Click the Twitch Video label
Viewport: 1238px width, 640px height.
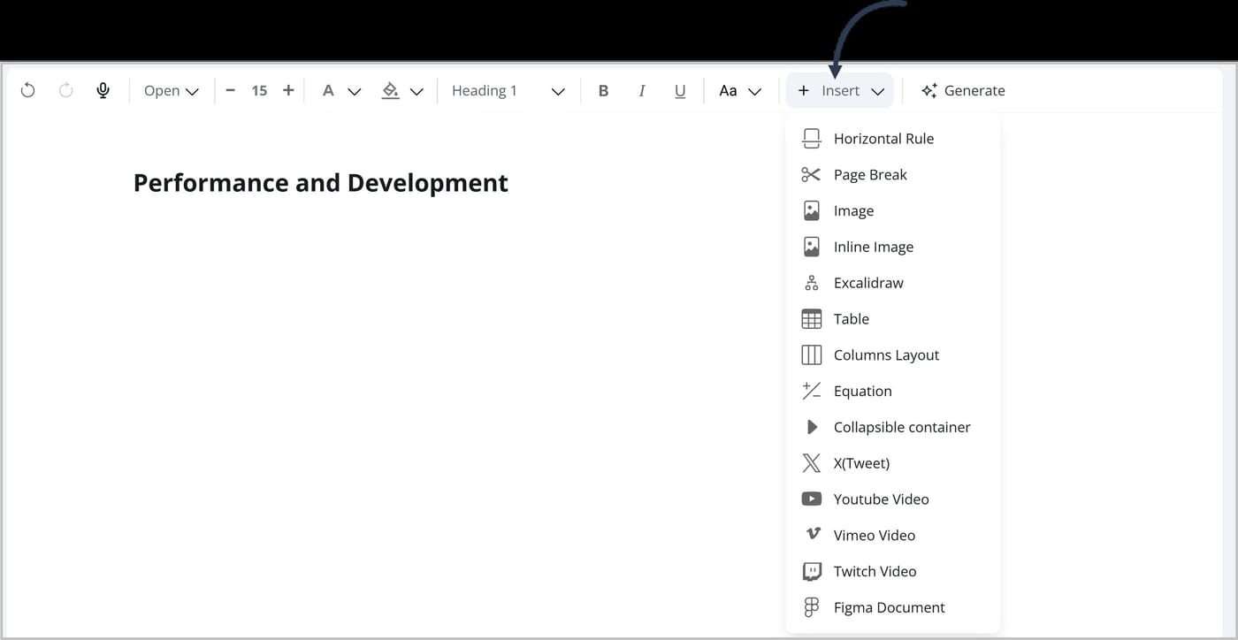pos(875,571)
